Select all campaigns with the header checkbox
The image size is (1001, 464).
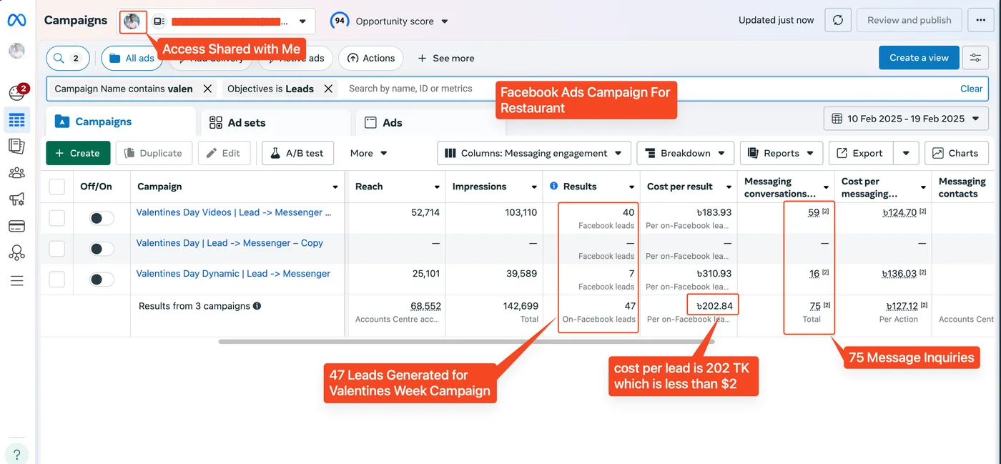click(x=56, y=186)
